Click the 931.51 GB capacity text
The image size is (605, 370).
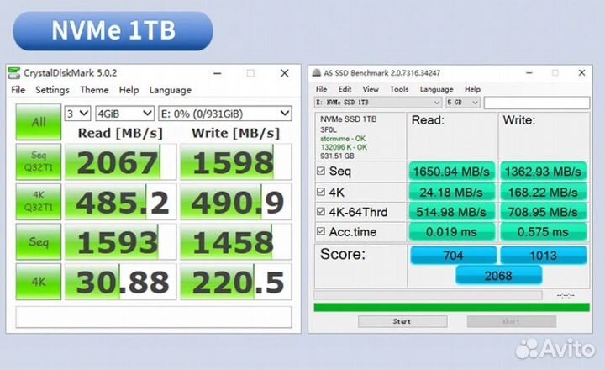pos(337,156)
